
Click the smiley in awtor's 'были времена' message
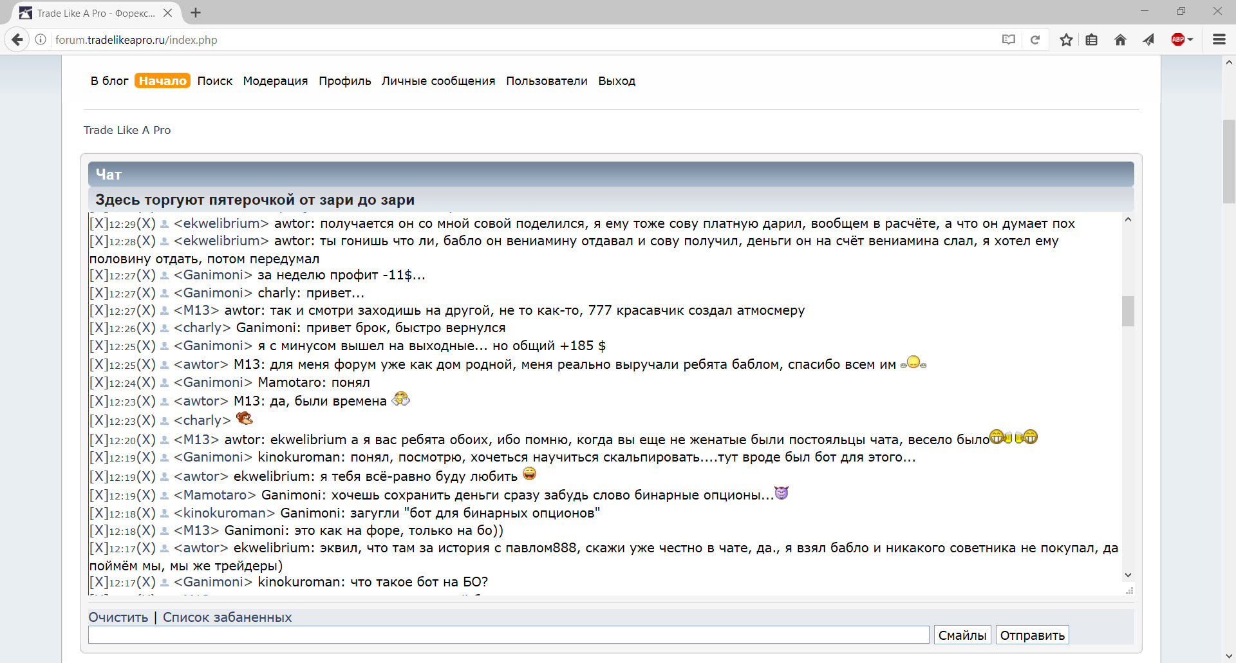pos(400,399)
